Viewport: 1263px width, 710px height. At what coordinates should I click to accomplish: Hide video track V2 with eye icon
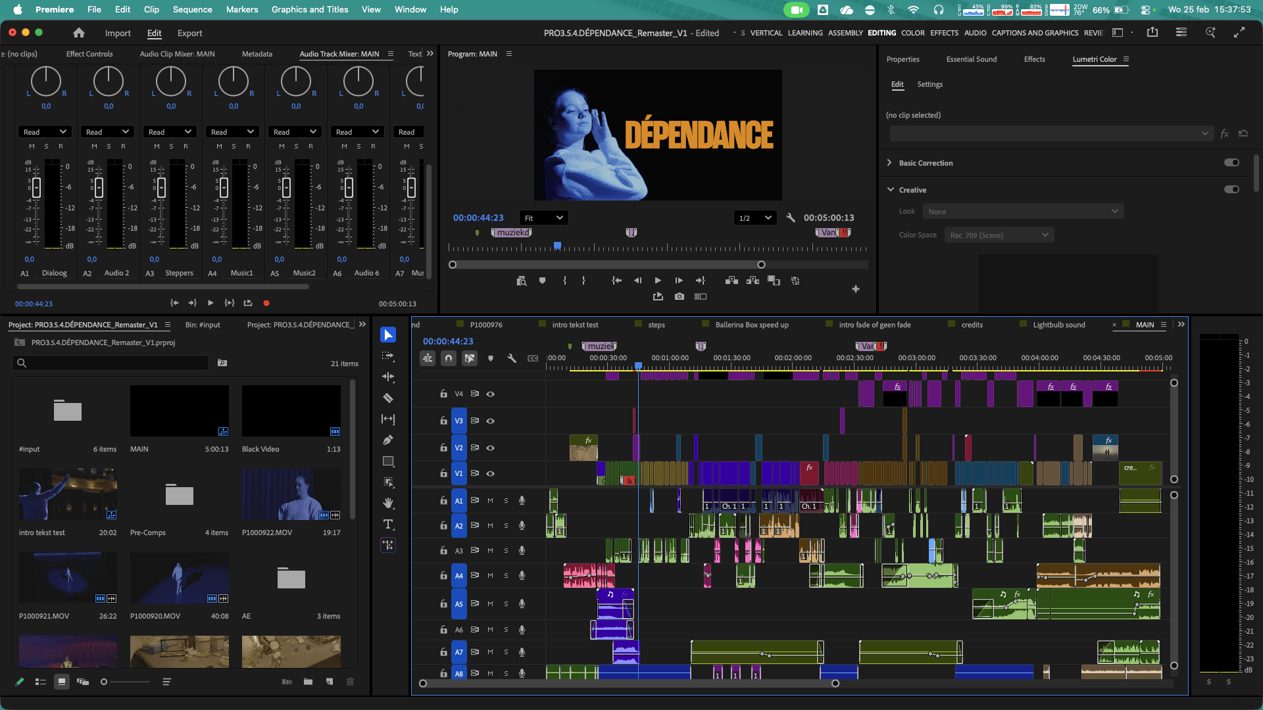click(490, 448)
